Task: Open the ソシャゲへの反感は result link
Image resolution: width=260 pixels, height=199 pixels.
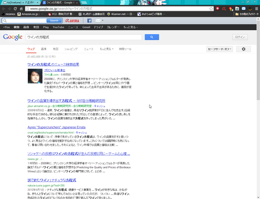Action: pyautogui.click(x=79, y=154)
